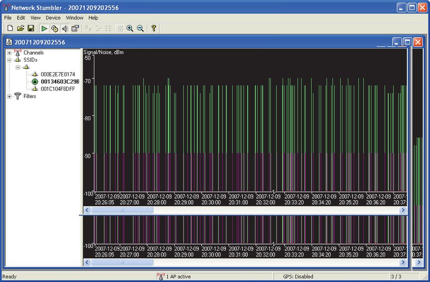This screenshot has width=430, height=282.
Task: Create a new file with toolbar icon
Action: click(10, 28)
